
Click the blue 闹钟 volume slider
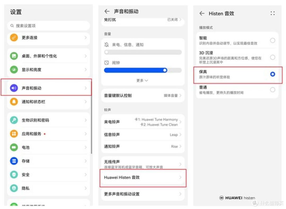143,70
